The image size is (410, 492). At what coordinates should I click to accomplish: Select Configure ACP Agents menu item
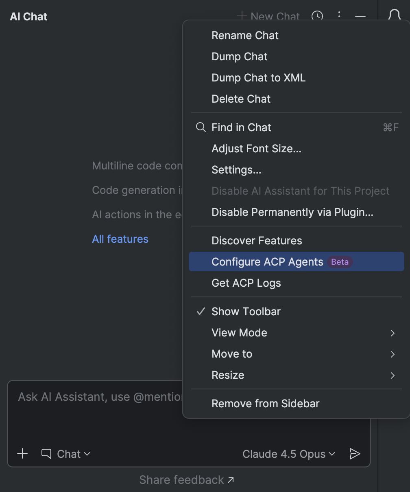coord(267,262)
